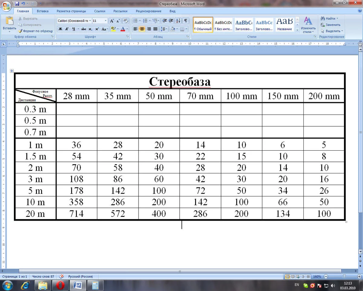Align text right

(149, 29)
